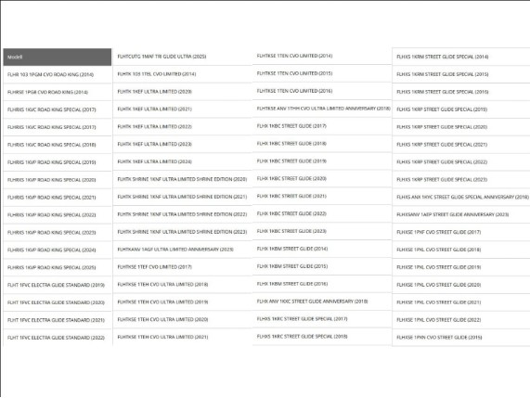The height and width of the screenshot is (398, 530).
Task: Click the Modell header cell
Action: [x=58, y=58]
